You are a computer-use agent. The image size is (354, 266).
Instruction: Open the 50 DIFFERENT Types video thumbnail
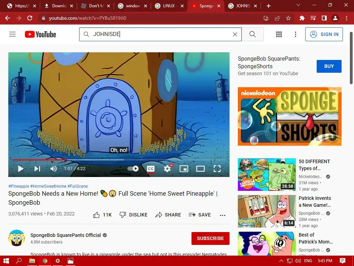[267, 175]
